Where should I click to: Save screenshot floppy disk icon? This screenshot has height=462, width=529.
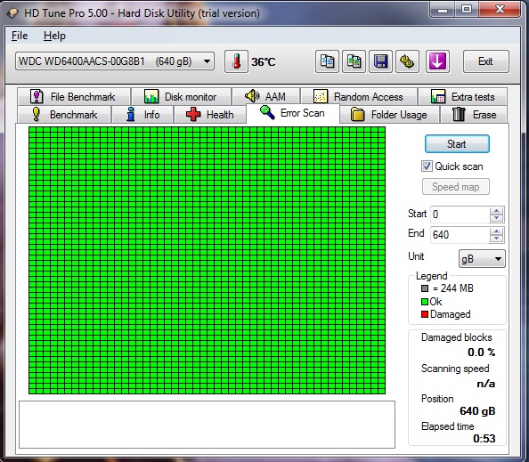click(x=380, y=61)
